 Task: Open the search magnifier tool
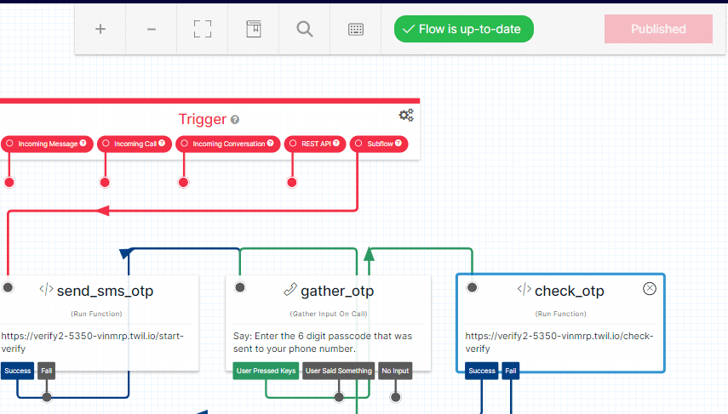(305, 29)
